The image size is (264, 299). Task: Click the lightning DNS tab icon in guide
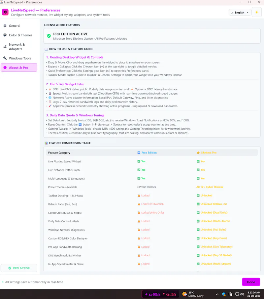click(50, 89)
